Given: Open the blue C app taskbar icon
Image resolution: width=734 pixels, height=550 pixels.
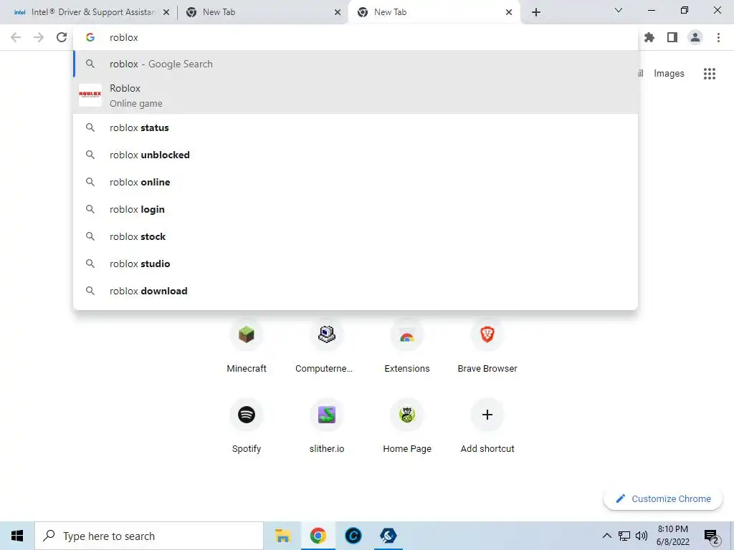Looking at the screenshot, I should coord(353,536).
